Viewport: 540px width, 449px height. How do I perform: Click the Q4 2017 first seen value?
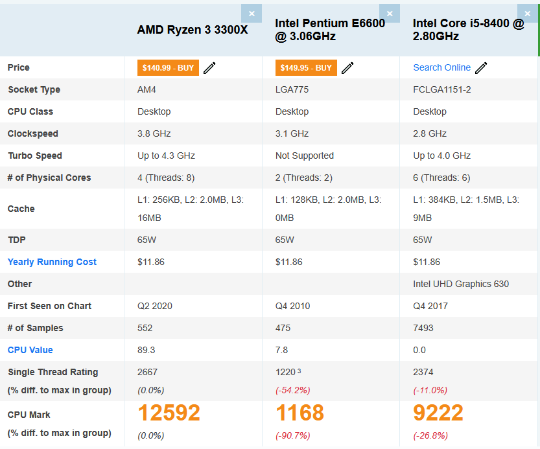tap(430, 306)
